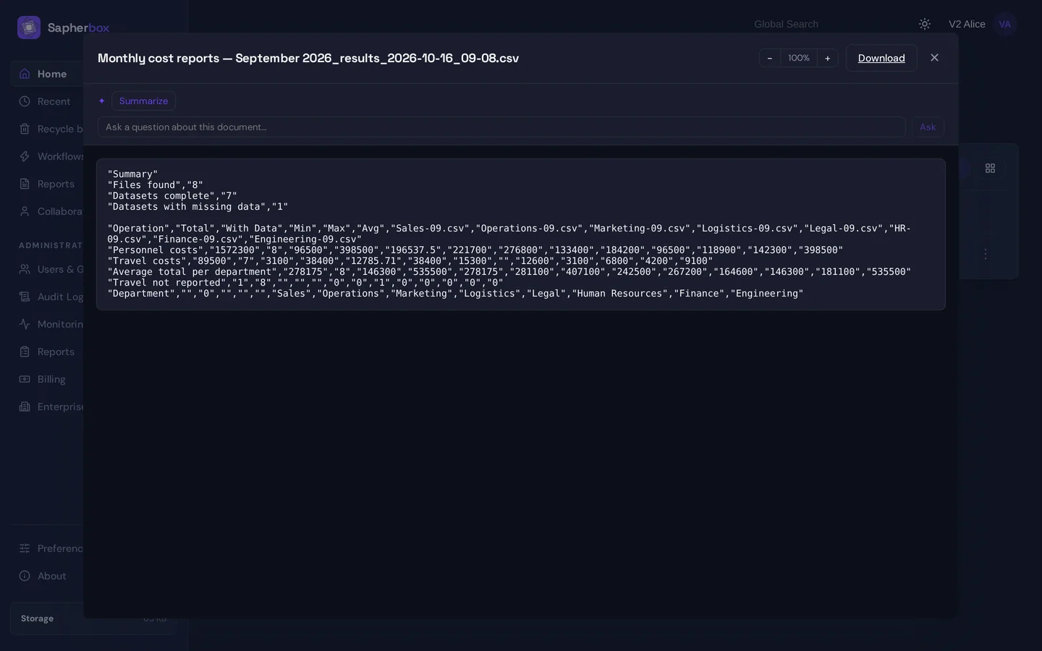Click the "Datasets with missing data" line
This screenshot has width=1042, height=651.
[x=198, y=207]
